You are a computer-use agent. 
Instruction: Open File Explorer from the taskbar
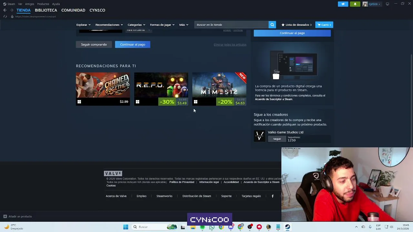pos(193,227)
